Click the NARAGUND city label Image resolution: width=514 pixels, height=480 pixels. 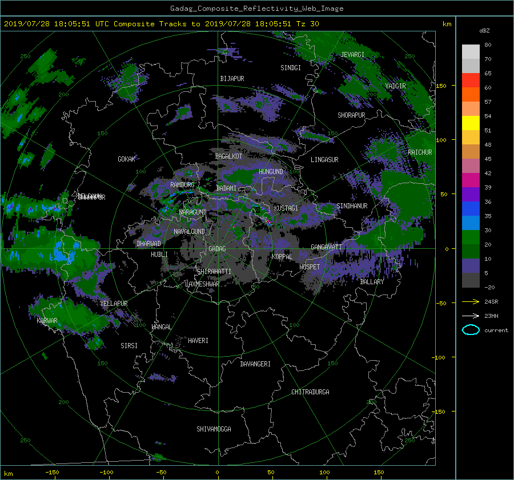[x=193, y=212]
